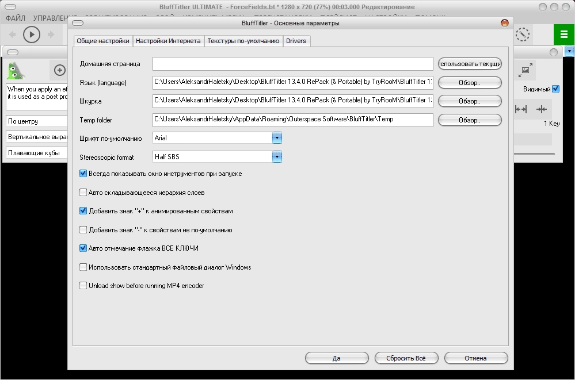The height and width of the screenshot is (380, 575).
Task: Click the 'Stereoscopic format' label
Action: click(106, 158)
